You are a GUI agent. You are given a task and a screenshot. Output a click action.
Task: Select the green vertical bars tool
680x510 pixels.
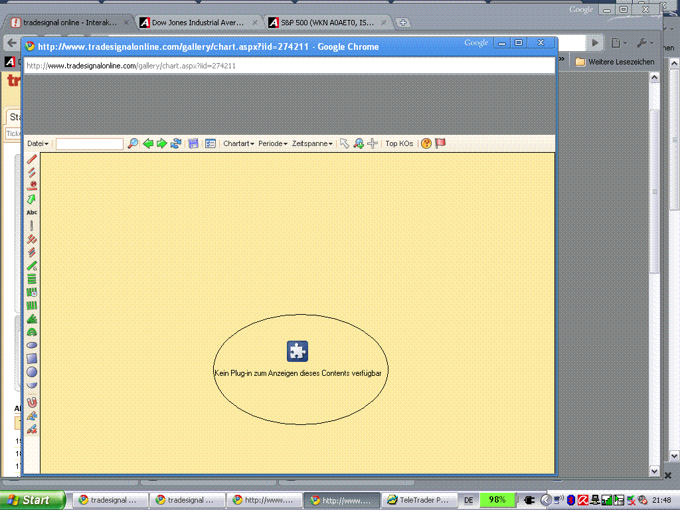coord(32,305)
